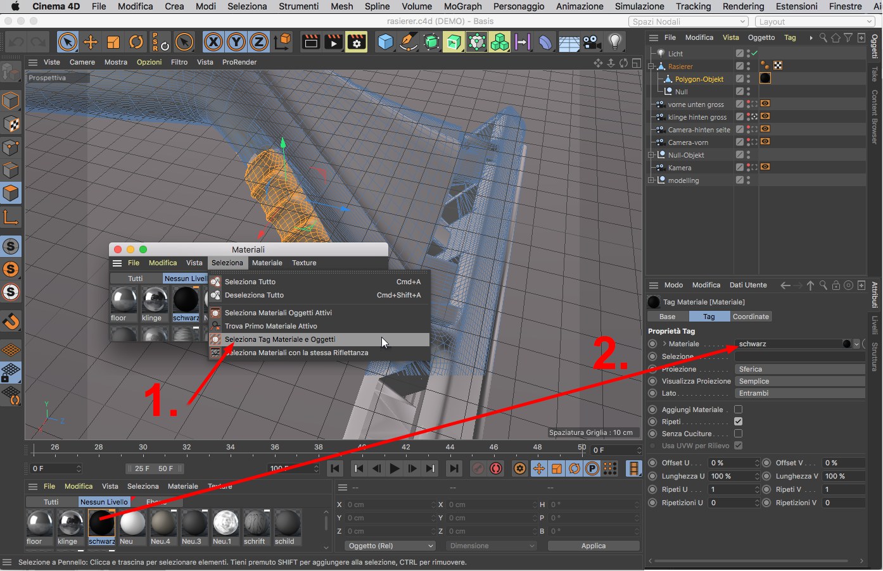Select the schrift material thumbnail

[x=255, y=527]
